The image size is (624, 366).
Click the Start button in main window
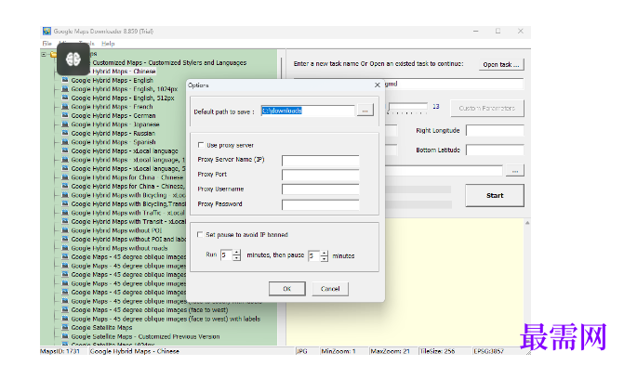pos(495,195)
